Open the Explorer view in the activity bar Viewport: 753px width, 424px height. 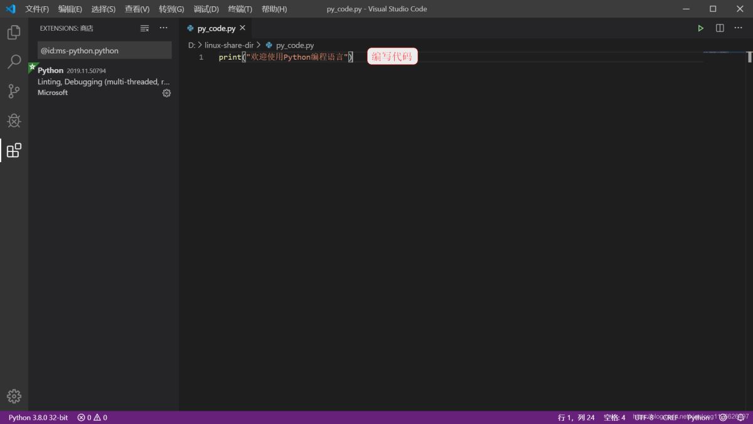click(13, 32)
